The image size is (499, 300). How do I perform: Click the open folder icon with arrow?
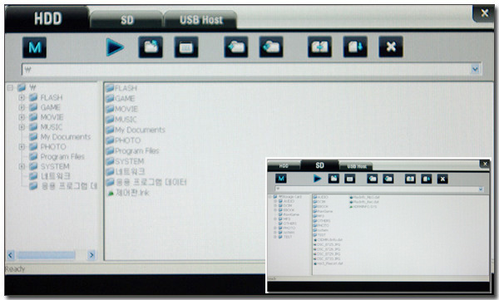pyautogui.click(x=151, y=47)
